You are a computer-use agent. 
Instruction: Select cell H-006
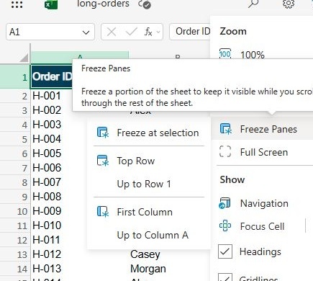59,168
